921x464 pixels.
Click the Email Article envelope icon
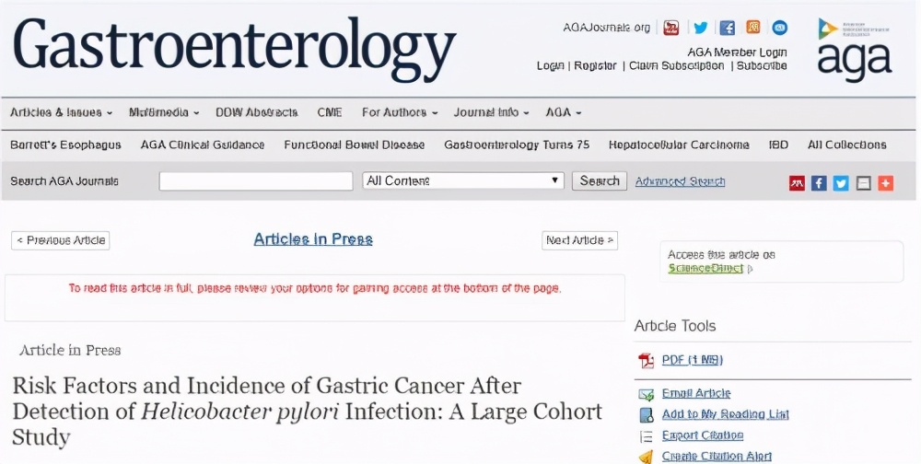[x=646, y=394]
